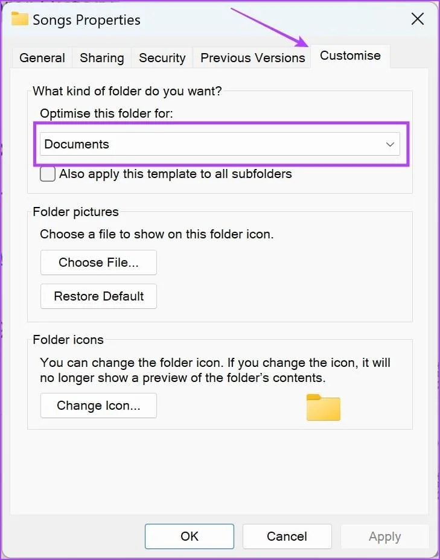Image resolution: width=440 pixels, height=560 pixels.
Task: Open the Change Icon dialog
Action: (x=98, y=406)
